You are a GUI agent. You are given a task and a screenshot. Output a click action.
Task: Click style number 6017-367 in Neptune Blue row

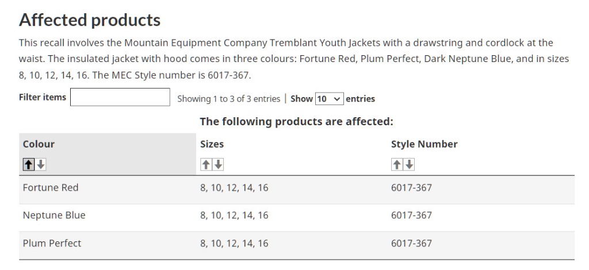[x=411, y=215]
